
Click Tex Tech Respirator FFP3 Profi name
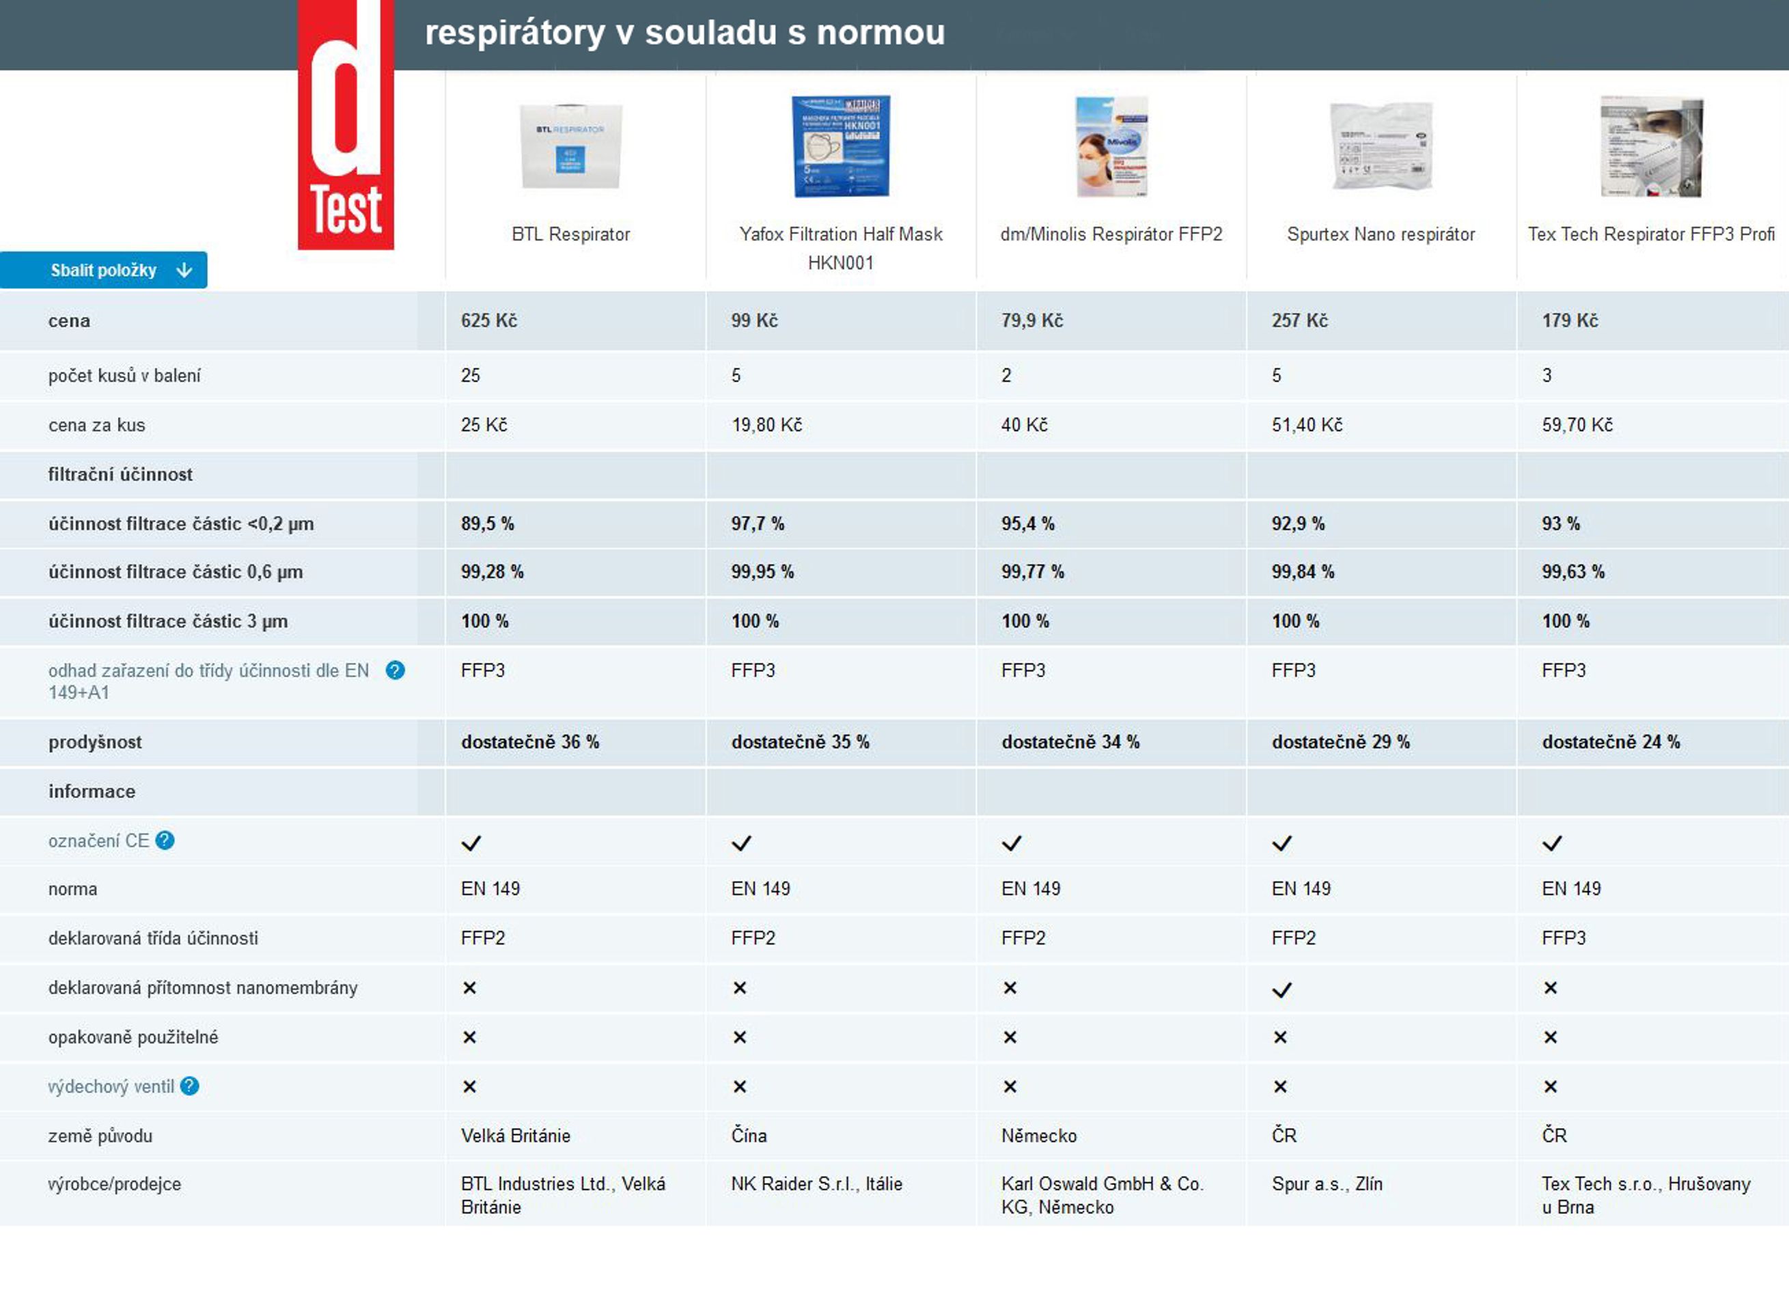(1651, 234)
